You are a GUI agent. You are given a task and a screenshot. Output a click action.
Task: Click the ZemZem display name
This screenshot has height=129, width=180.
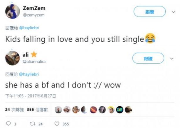[34, 9]
